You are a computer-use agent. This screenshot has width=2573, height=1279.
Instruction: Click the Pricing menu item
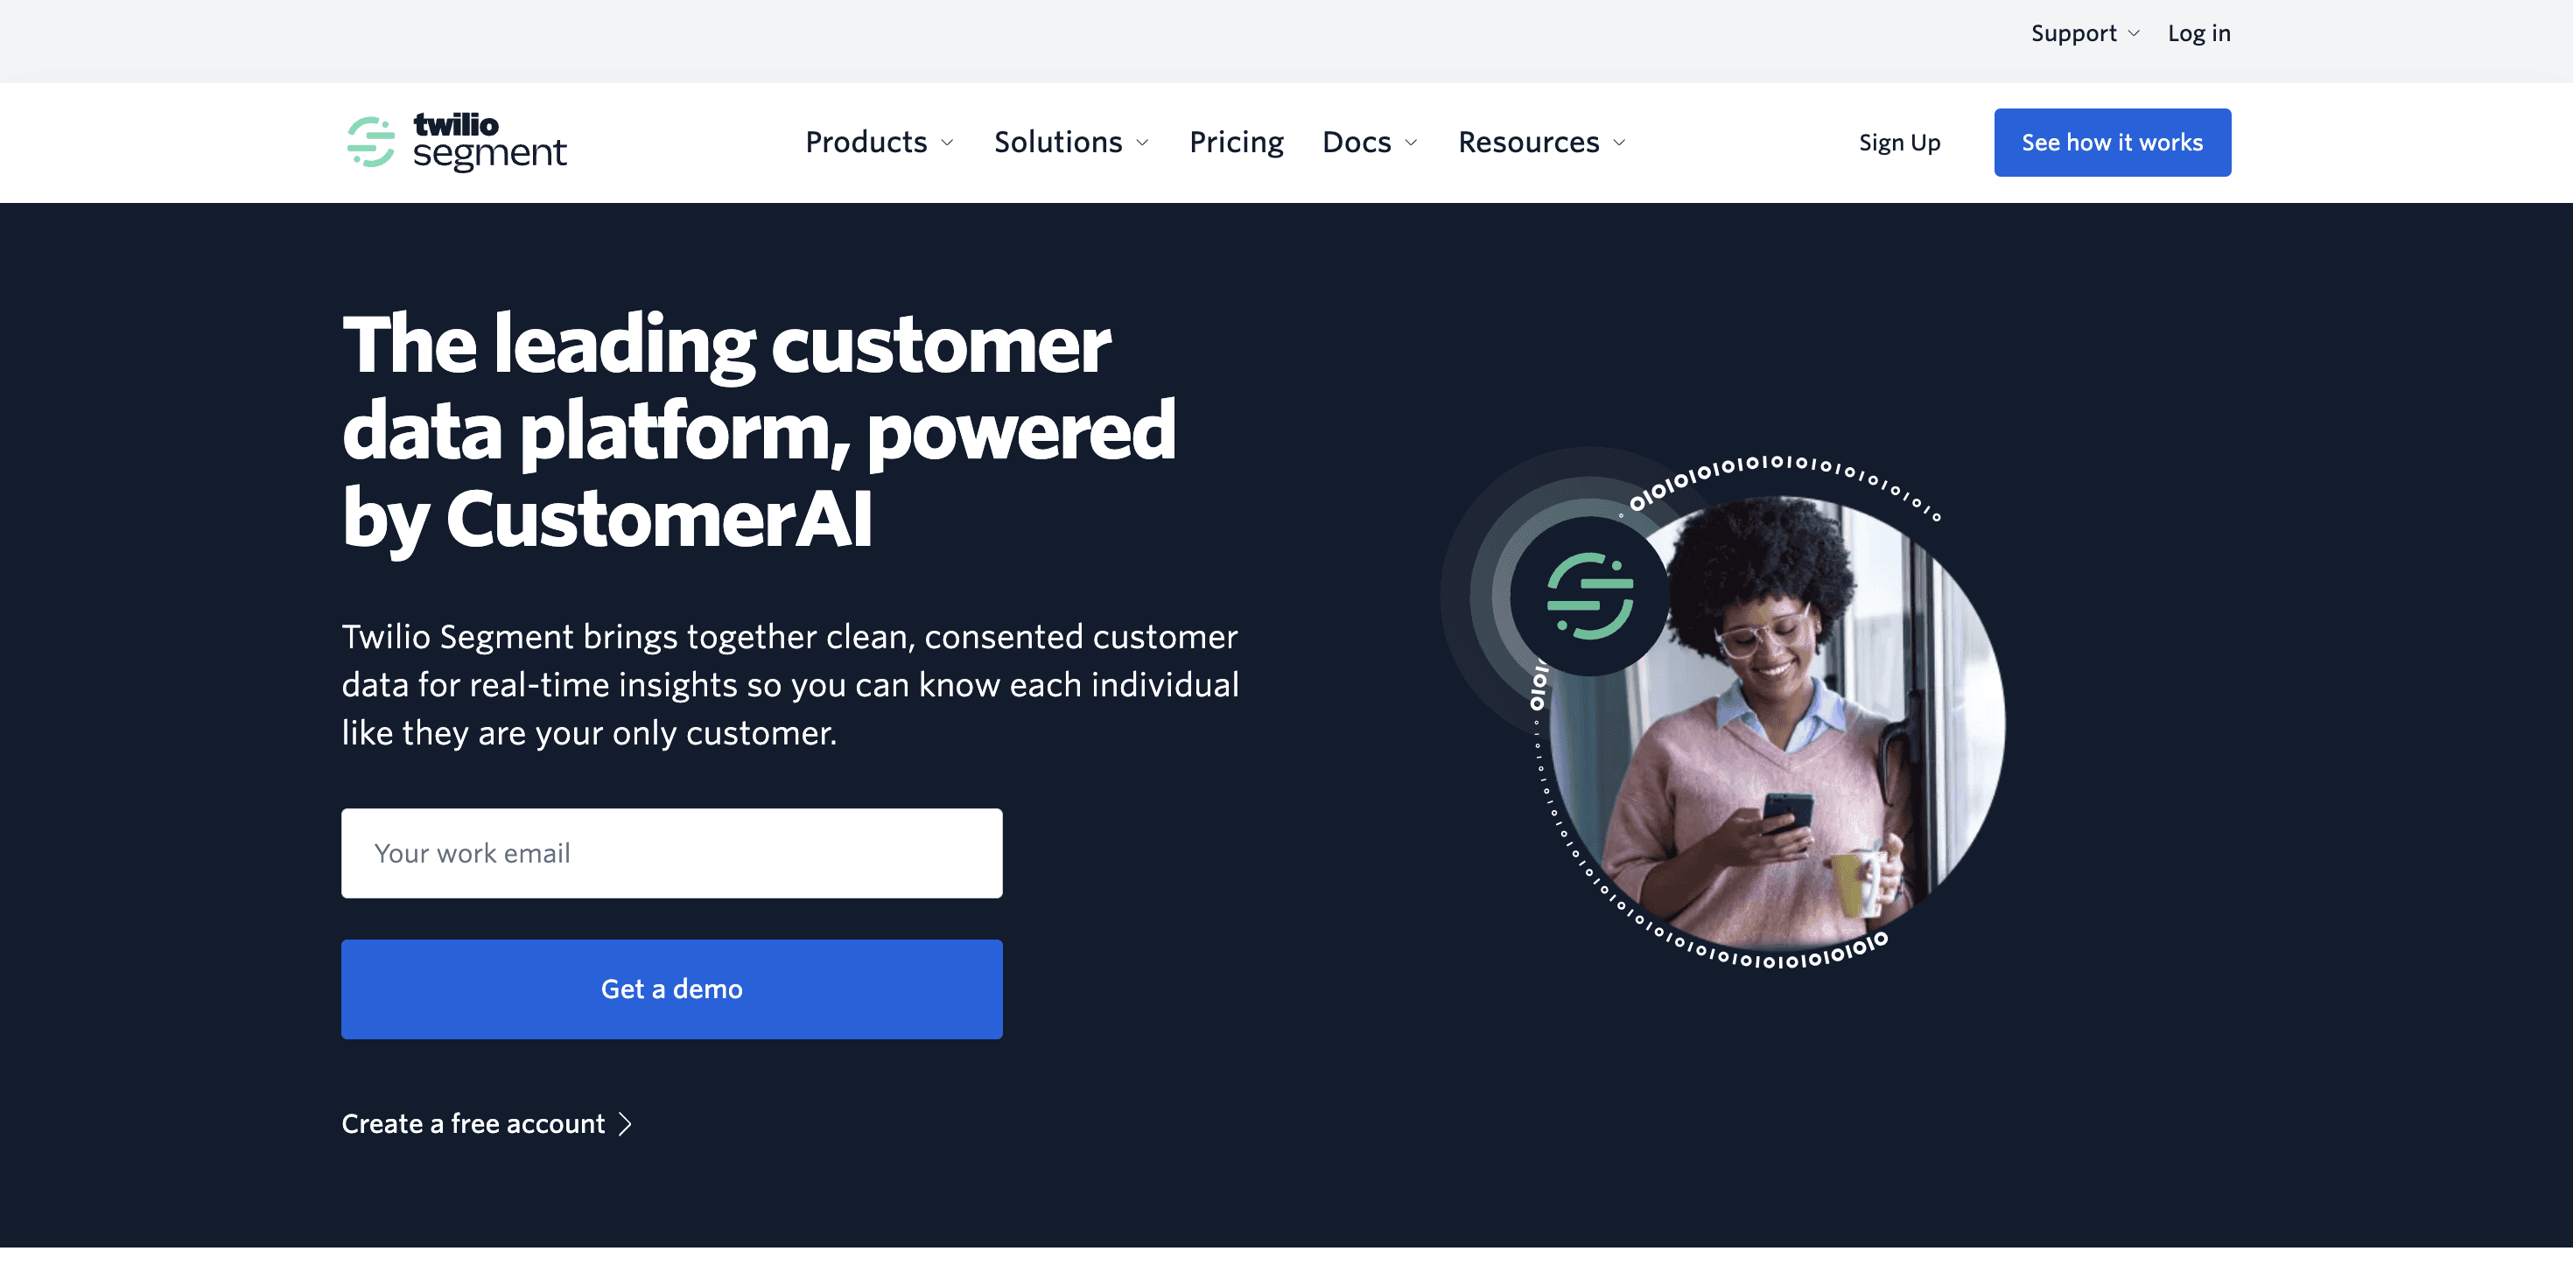tap(1236, 141)
